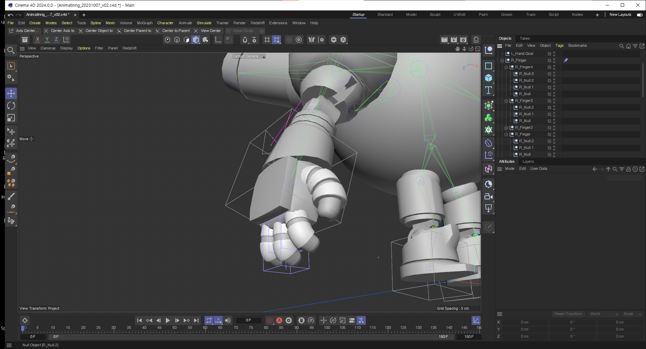This screenshot has height=349, width=646.
Task: Toggle Autokeying button with A
Action: 279,320
